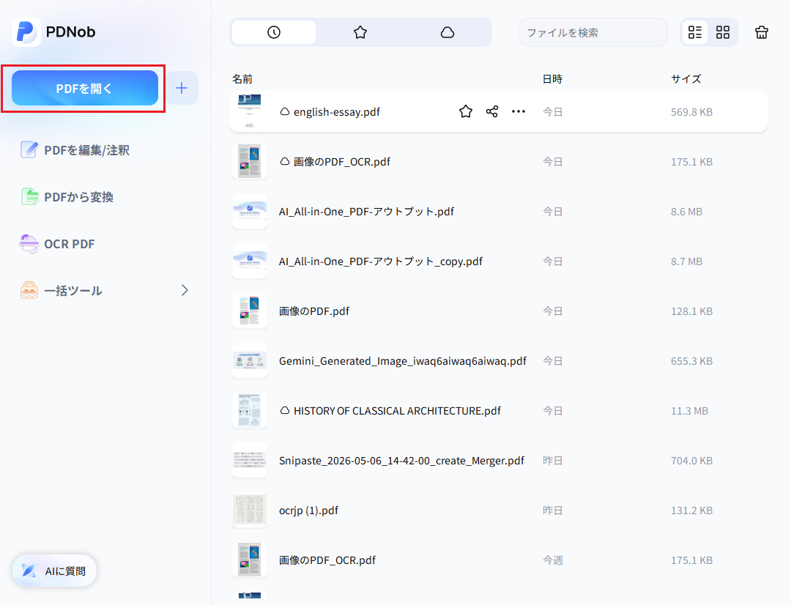Screen dimensions: 791x605
Task: Switch to the favorites star tab
Action: [x=360, y=32]
